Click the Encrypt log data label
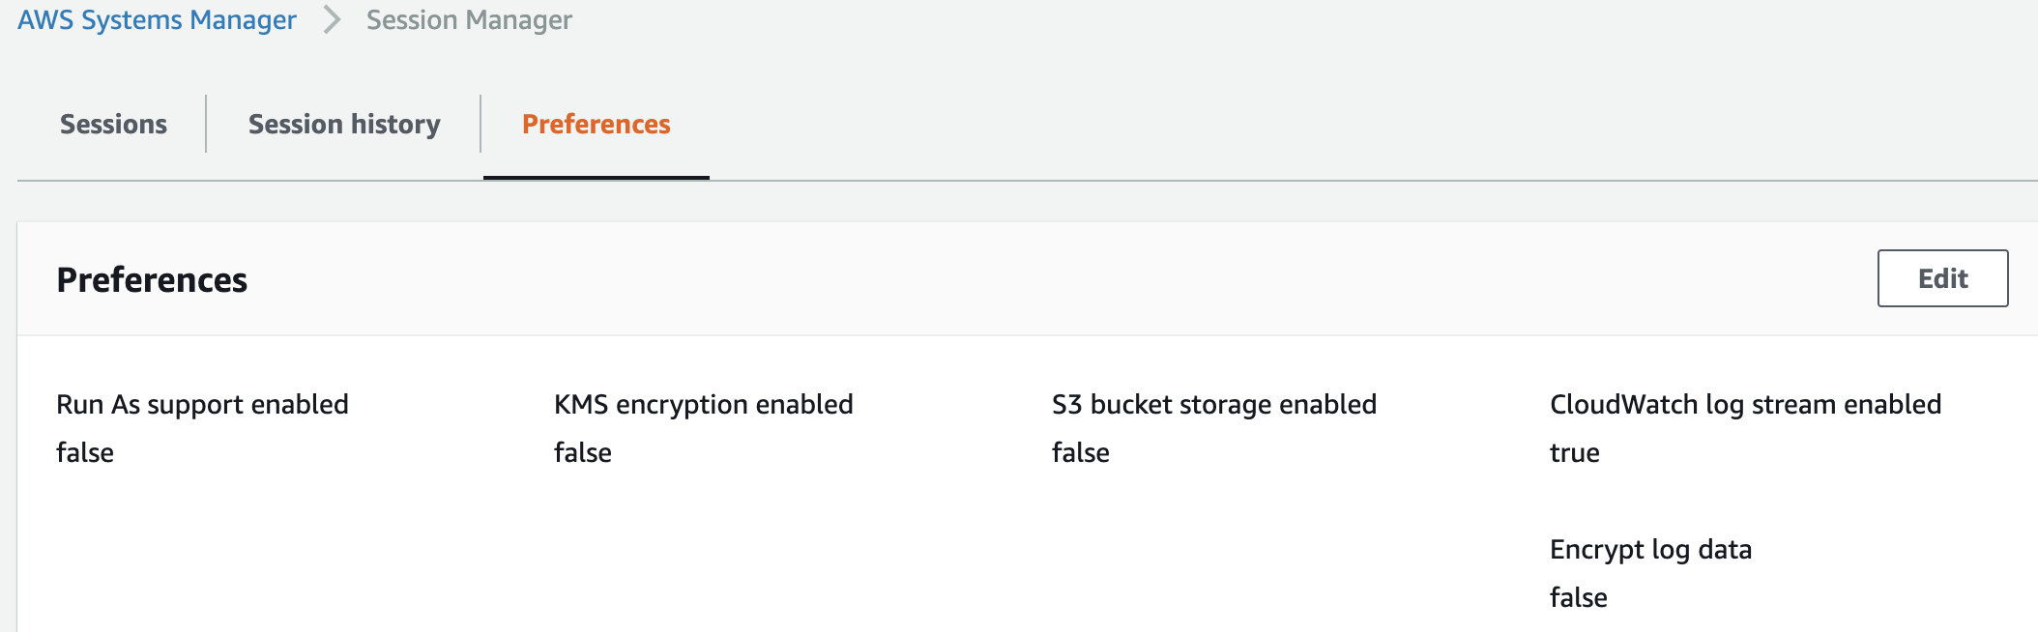Screen dimensions: 2038x632 click(x=1650, y=549)
